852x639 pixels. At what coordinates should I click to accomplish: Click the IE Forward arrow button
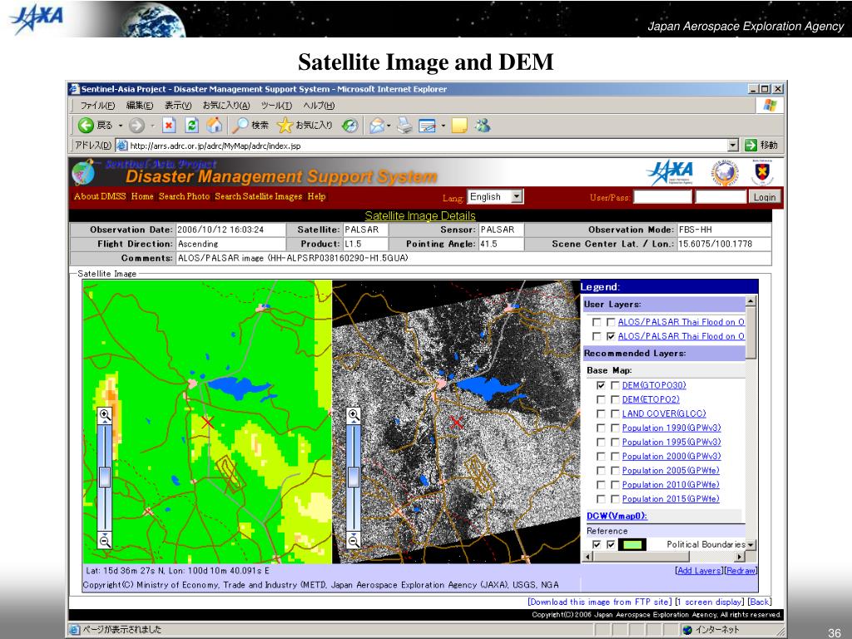[x=137, y=126]
